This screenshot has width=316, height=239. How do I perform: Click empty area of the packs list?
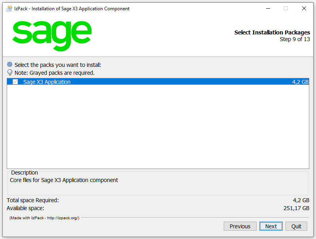click(x=158, y=127)
